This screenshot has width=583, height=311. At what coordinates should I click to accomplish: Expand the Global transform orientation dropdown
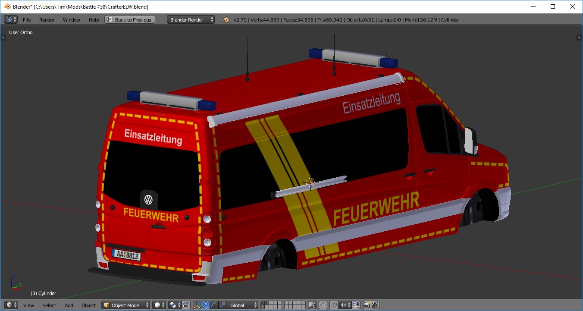(x=243, y=305)
